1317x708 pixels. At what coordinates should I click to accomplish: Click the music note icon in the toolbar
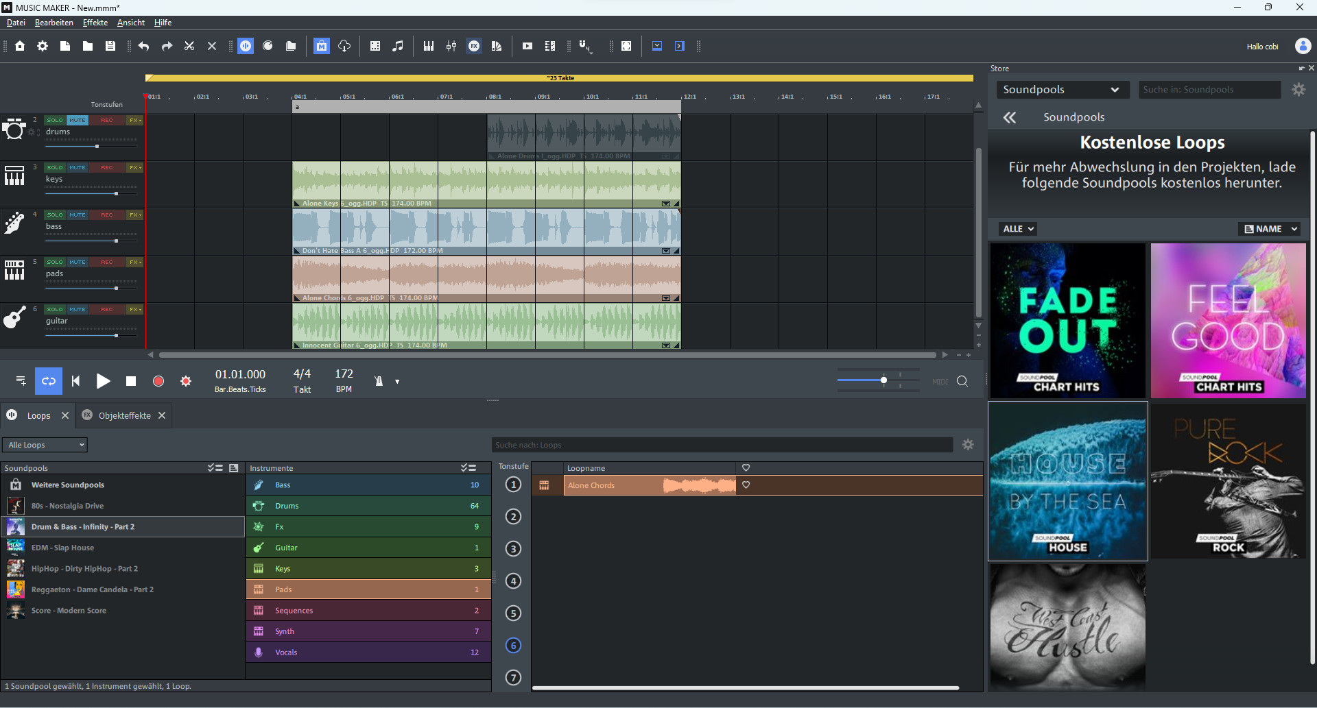pyautogui.click(x=398, y=46)
